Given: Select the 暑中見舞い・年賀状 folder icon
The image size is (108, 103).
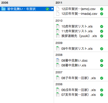Looking at the screenshot, I should [3, 9].
